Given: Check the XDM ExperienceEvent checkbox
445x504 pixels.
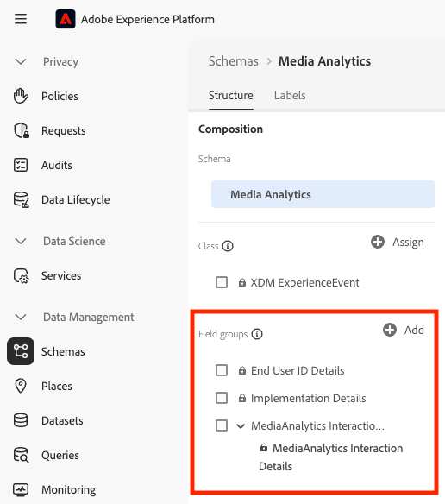Looking at the screenshot, I should pyautogui.click(x=222, y=282).
